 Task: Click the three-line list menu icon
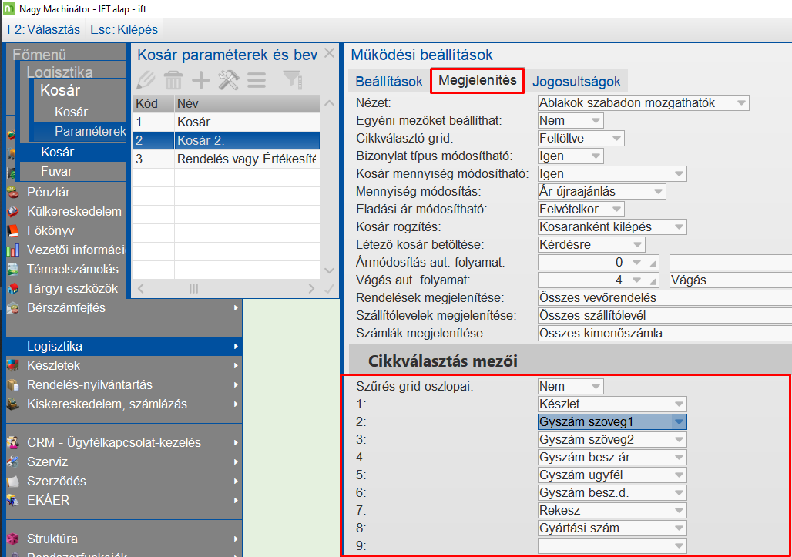[x=257, y=80]
